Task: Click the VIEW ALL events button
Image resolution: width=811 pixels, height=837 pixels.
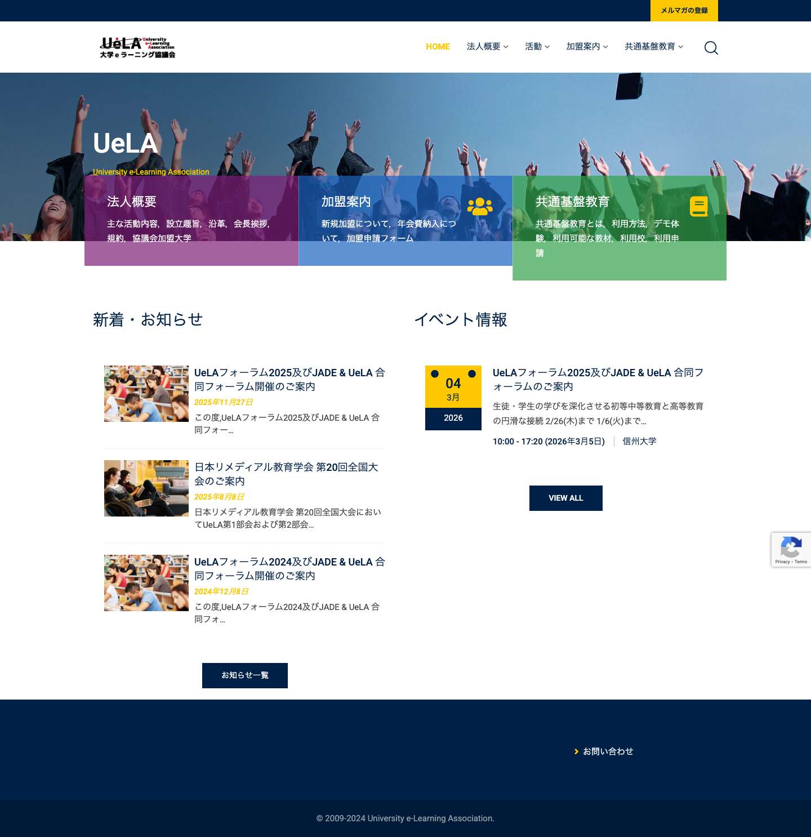Action: pyautogui.click(x=565, y=498)
